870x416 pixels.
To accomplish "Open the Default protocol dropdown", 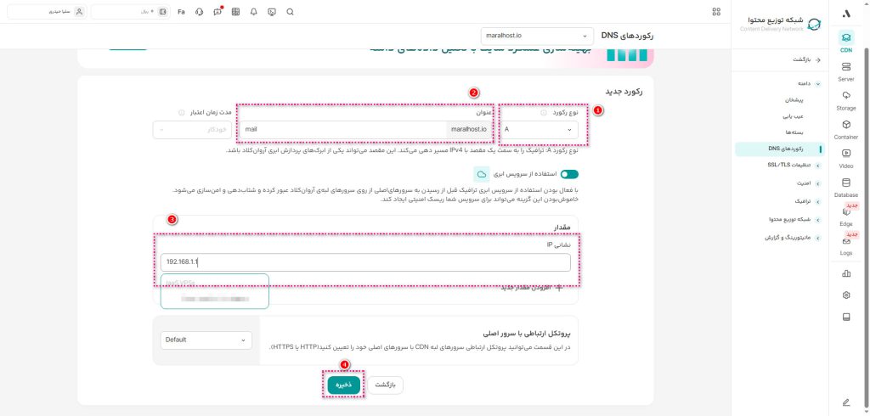I will tap(206, 340).
